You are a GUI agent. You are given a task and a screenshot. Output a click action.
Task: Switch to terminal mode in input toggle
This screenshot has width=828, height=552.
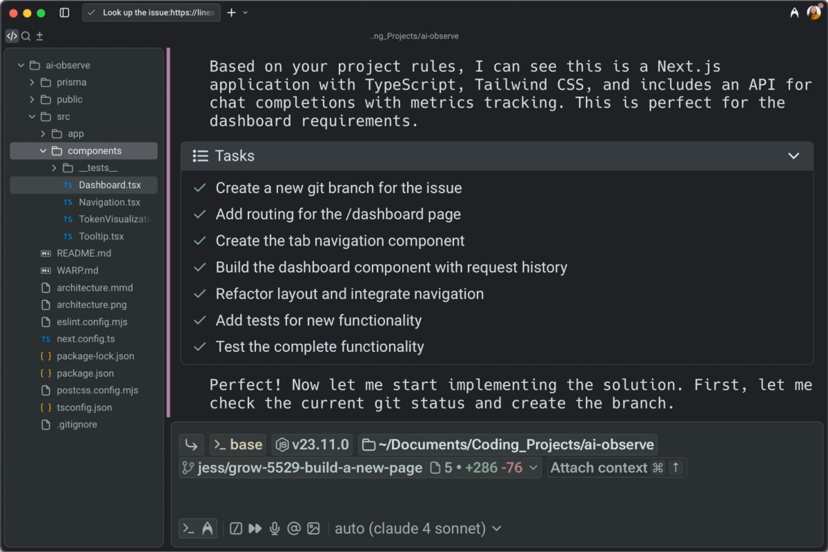click(x=188, y=529)
